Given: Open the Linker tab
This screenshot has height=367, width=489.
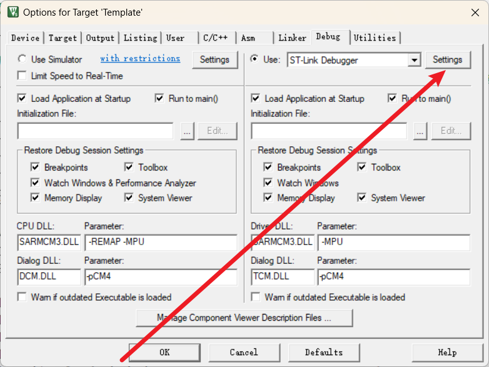Looking at the screenshot, I should [292, 38].
